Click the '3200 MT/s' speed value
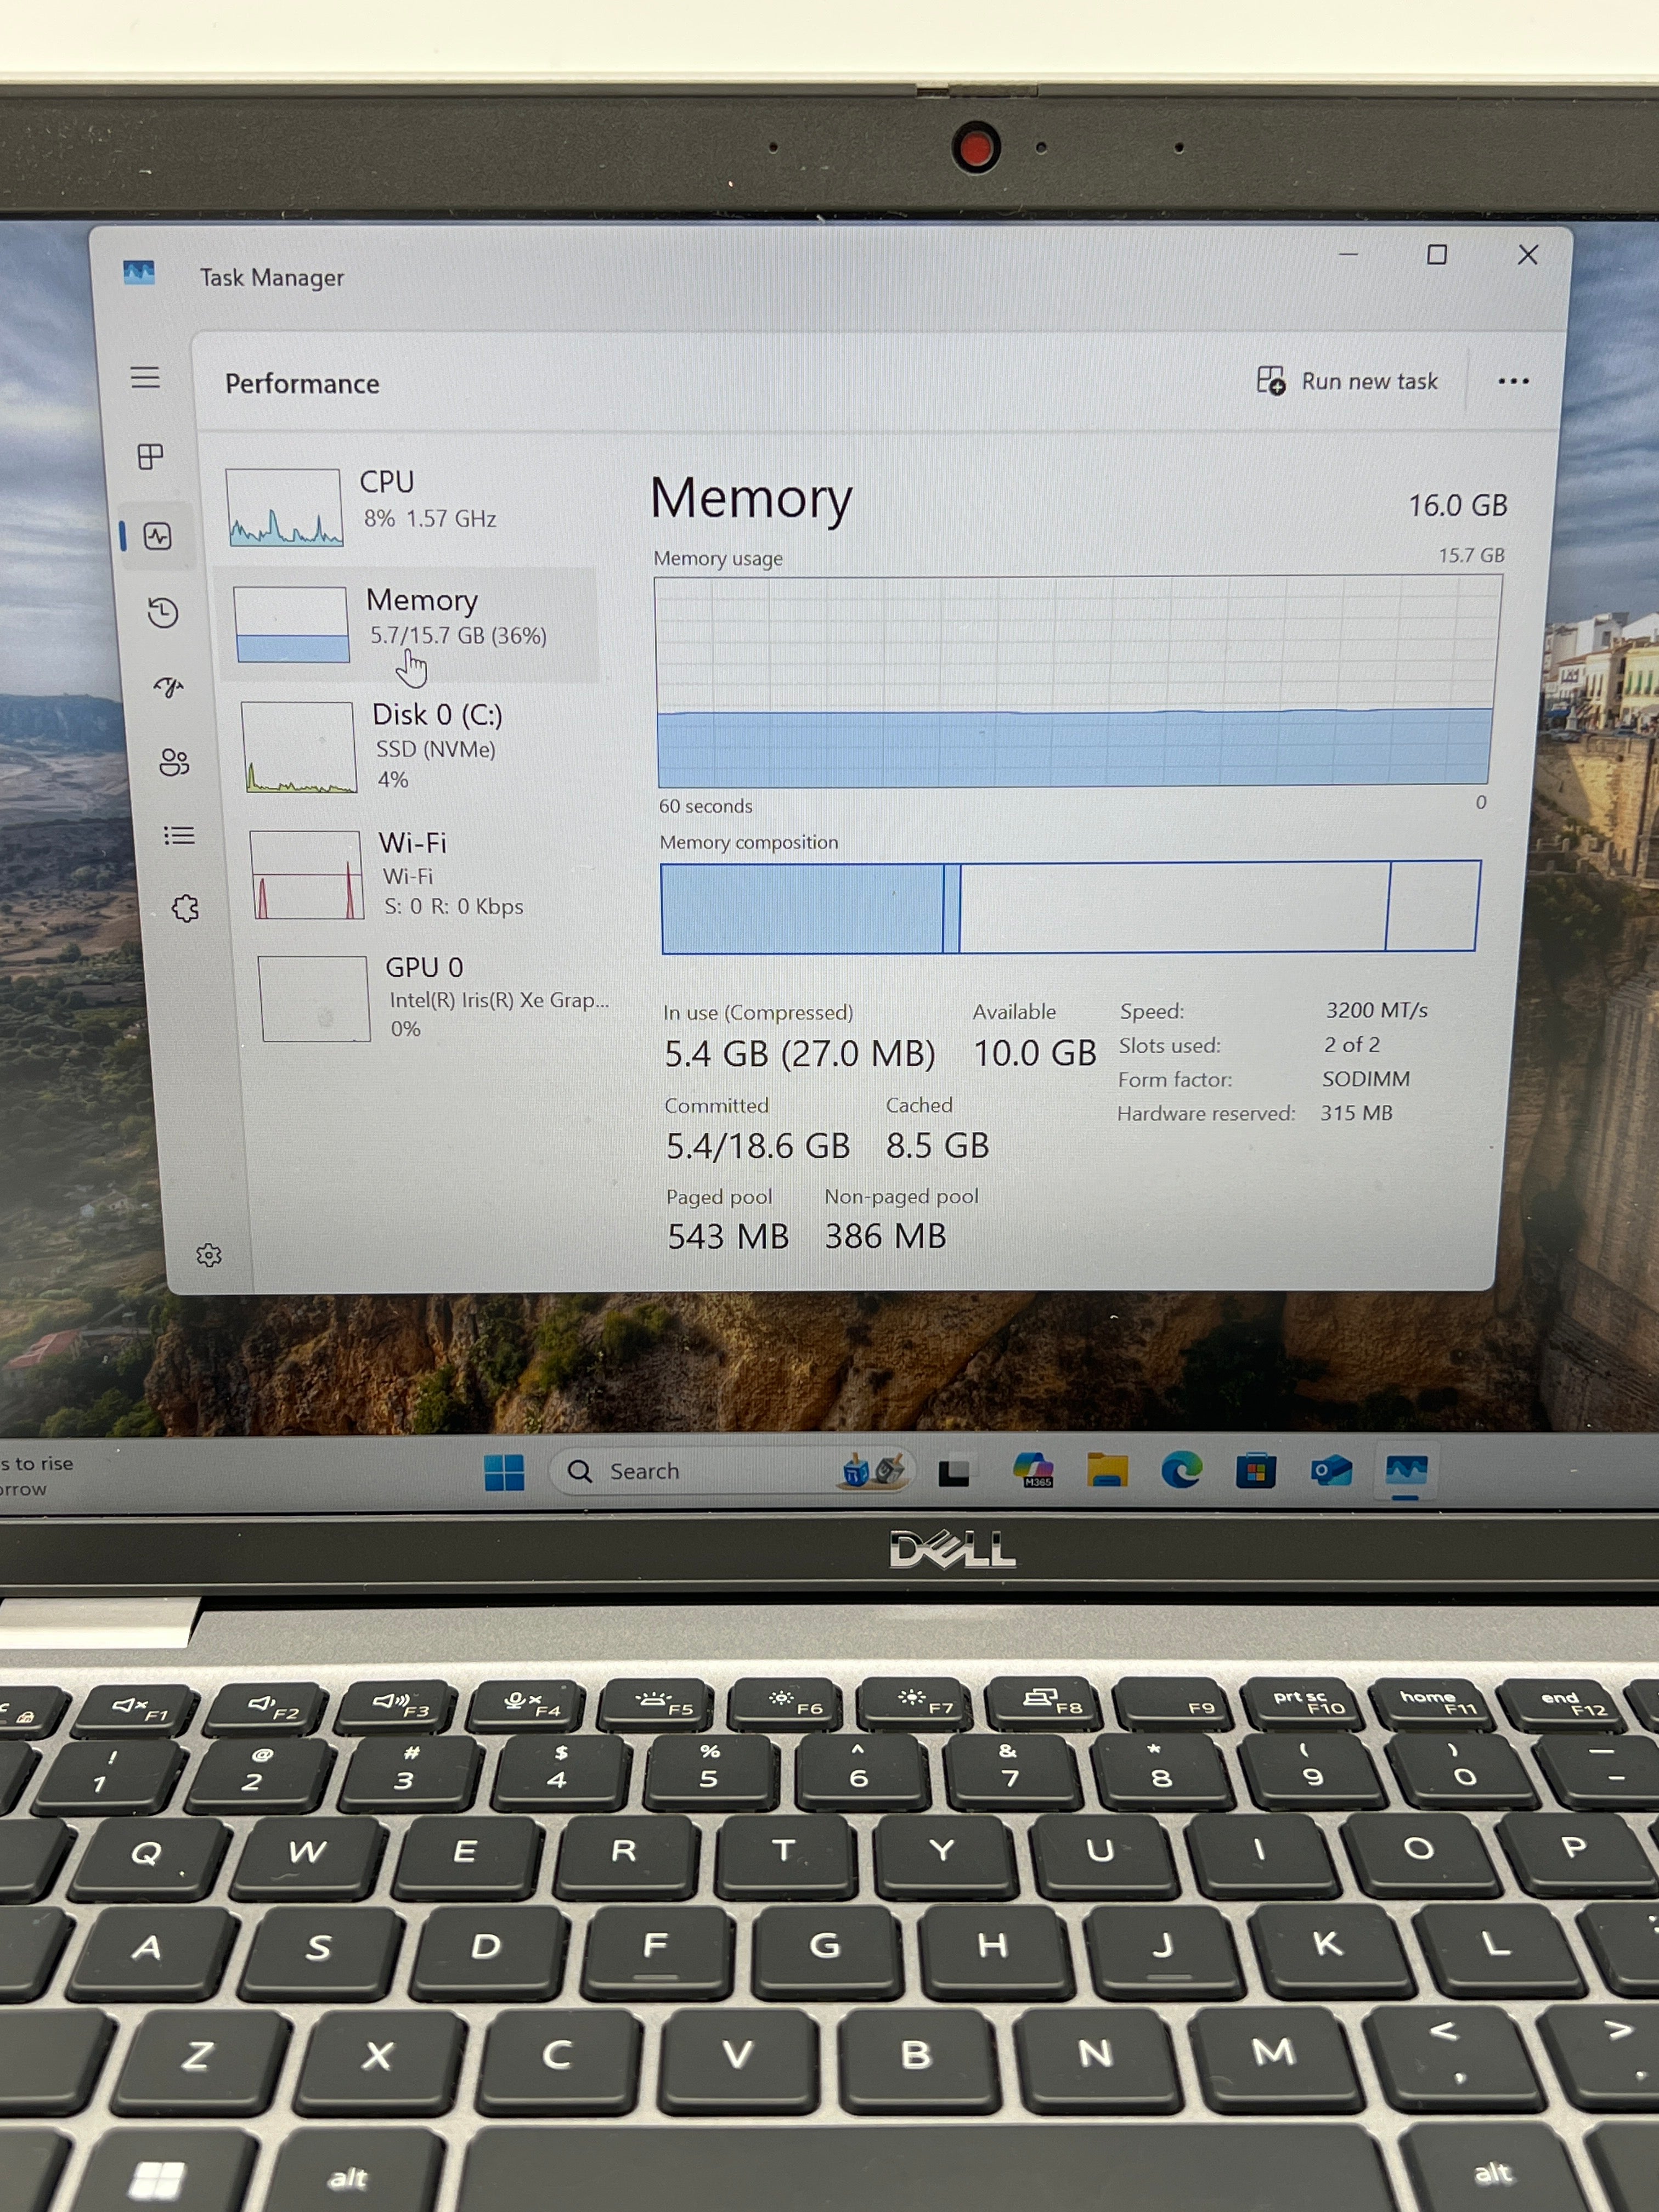 1376,1010
